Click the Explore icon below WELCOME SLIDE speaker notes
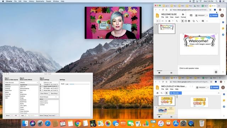The image size is (227, 128). pos(216,72)
